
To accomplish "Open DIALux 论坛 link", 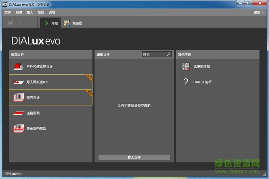I will pyautogui.click(x=202, y=82).
